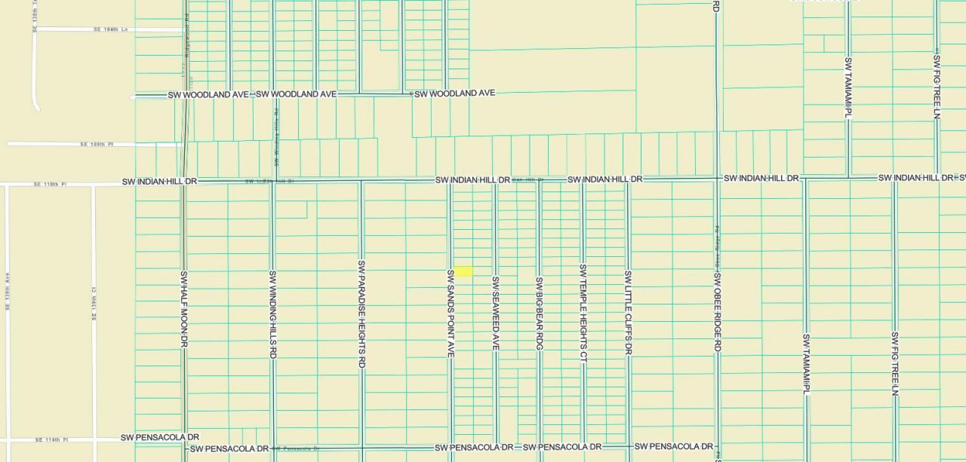Click the SE 110th Pl street label
Screen dimensions: 966x462
[x=50, y=184]
